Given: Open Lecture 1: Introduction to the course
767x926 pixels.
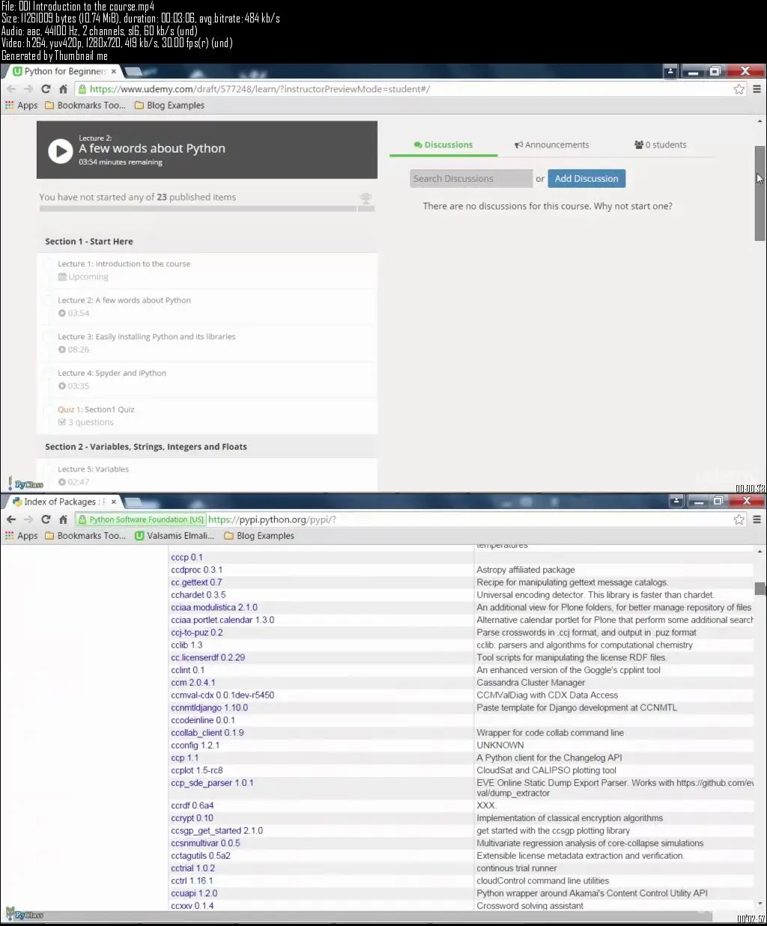Looking at the screenshot, I should click(124, 264).
